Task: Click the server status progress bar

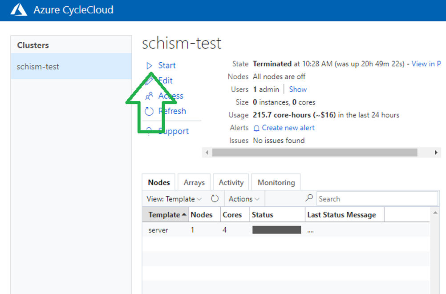Action: [x=277, y=230]
